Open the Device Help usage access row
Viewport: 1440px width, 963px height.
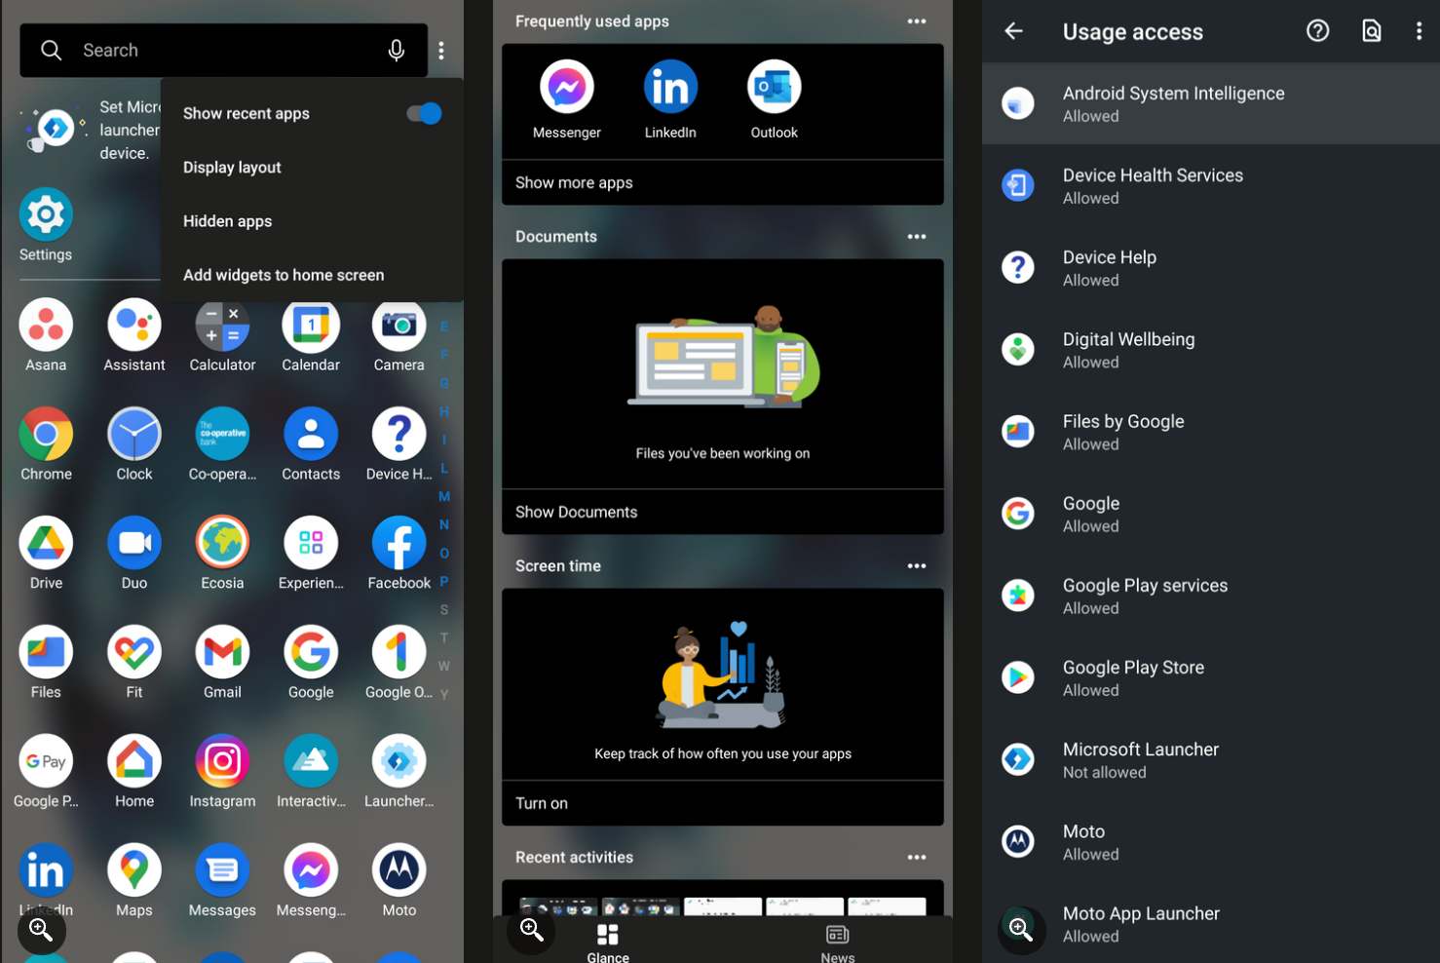[1211, 267]
